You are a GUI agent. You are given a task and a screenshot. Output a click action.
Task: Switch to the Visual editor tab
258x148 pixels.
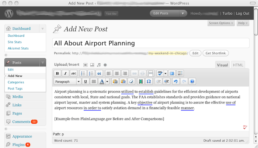(222, 65)
